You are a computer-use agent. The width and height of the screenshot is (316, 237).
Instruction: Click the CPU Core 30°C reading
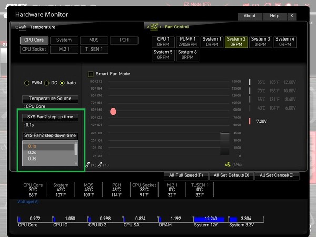click(33, 190)
